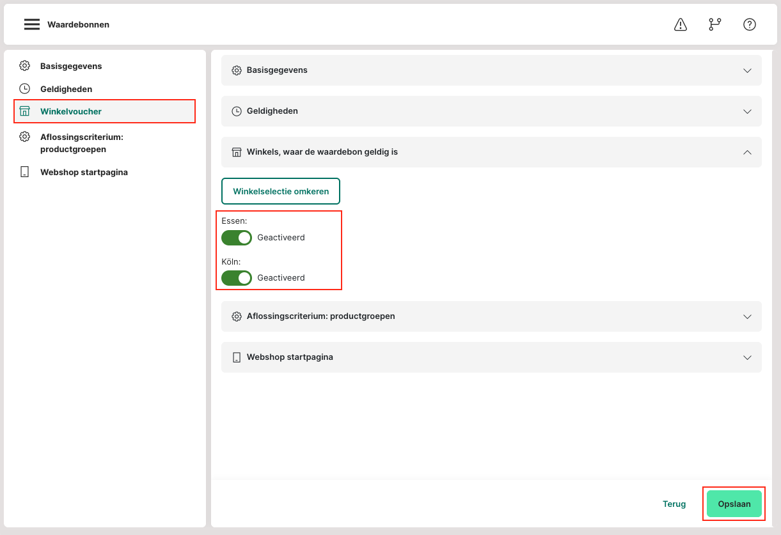Click the gear icon beside sidebar Basisgegevens
Image resolution: width=781 pixels, height=535 pixels.
click(x=24, y=66)
